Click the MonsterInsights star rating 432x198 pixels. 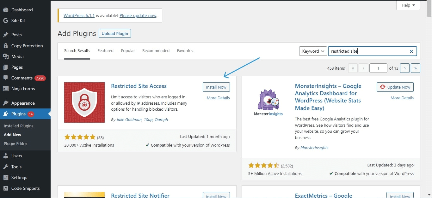coord(264,165)
